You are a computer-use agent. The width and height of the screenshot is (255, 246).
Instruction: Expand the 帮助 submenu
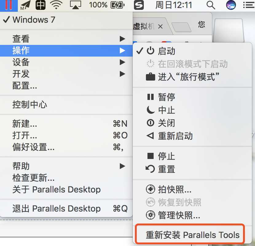(x=66, y=166)
